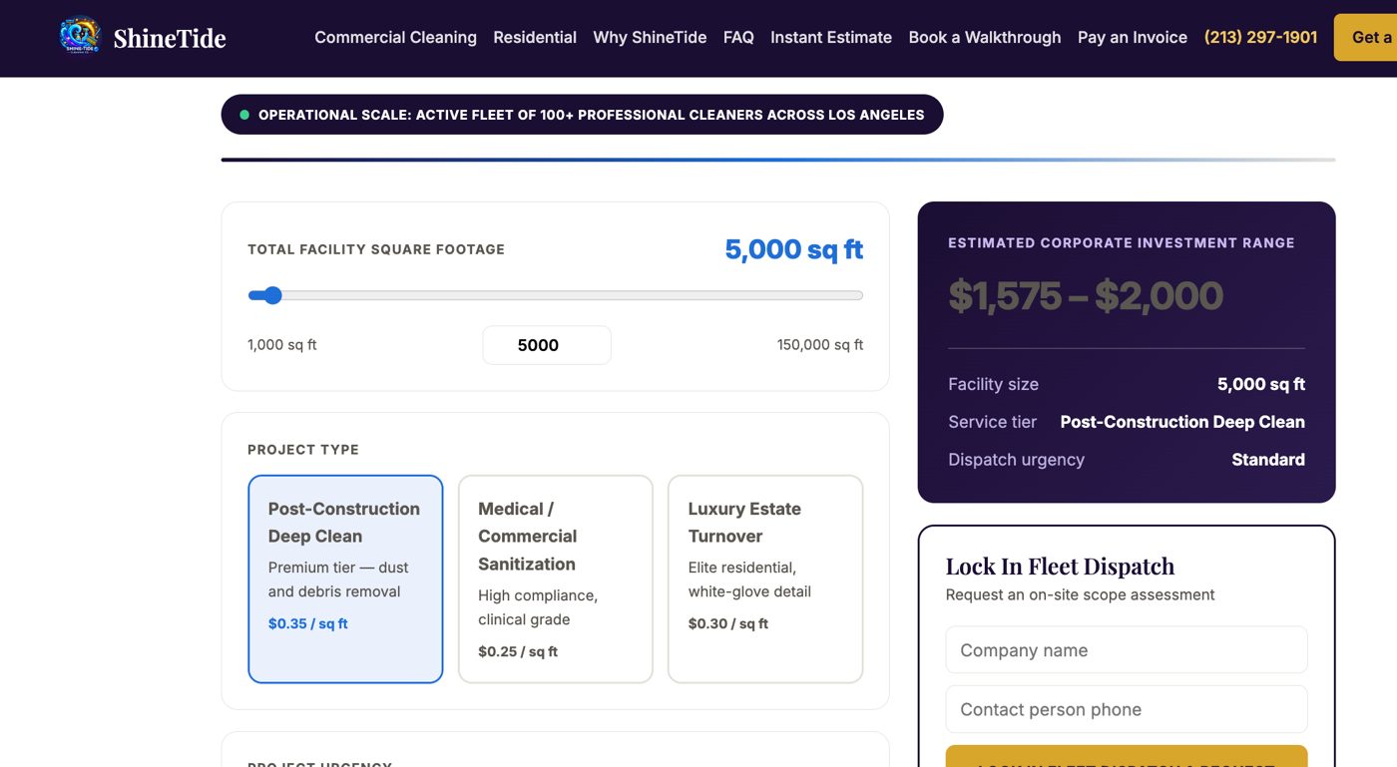
Task: Open the Commercial Cleaning menu item
Action: pos(395,37)
